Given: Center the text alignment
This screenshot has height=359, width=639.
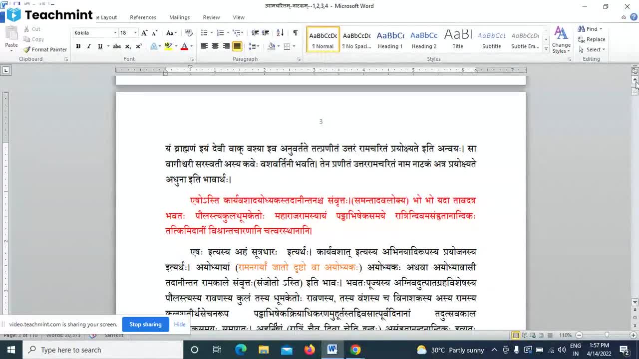Looking at the screenshot, I should coord(215,46).
